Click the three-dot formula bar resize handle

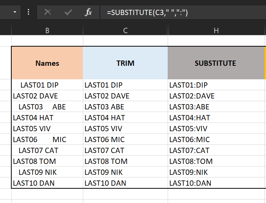pyautogui.click(x=28, y=12)
